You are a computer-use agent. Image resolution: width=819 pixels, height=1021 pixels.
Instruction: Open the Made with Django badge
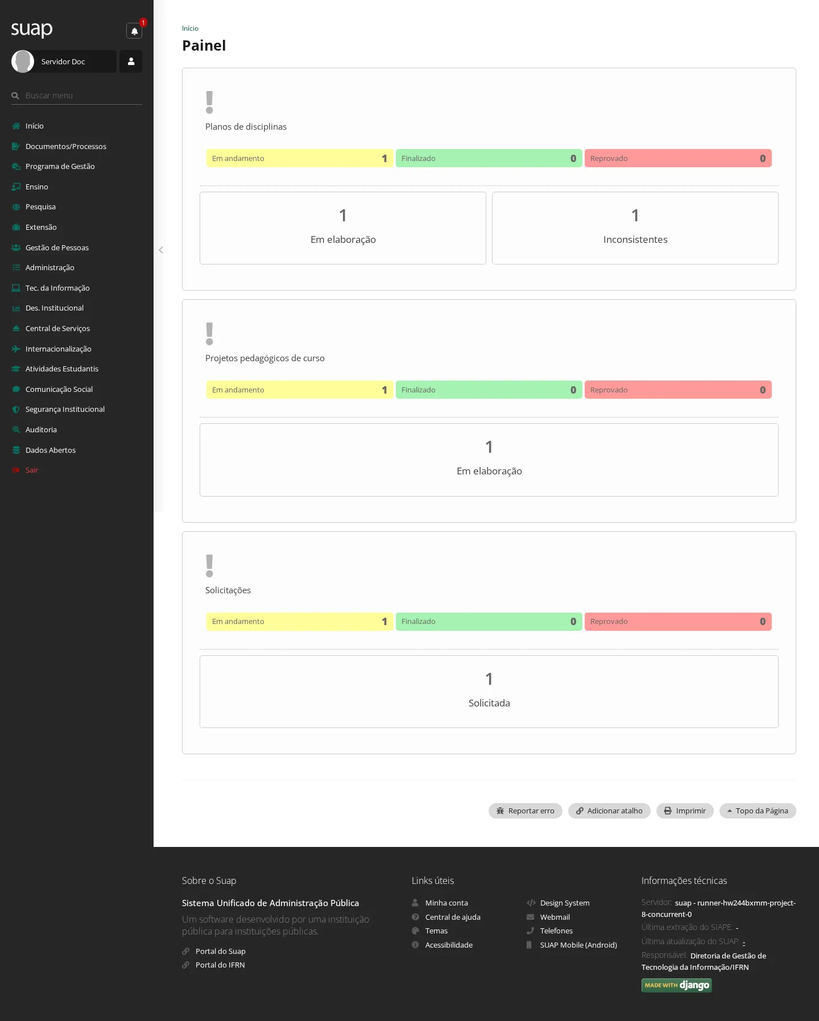click(x=677, y=985)
